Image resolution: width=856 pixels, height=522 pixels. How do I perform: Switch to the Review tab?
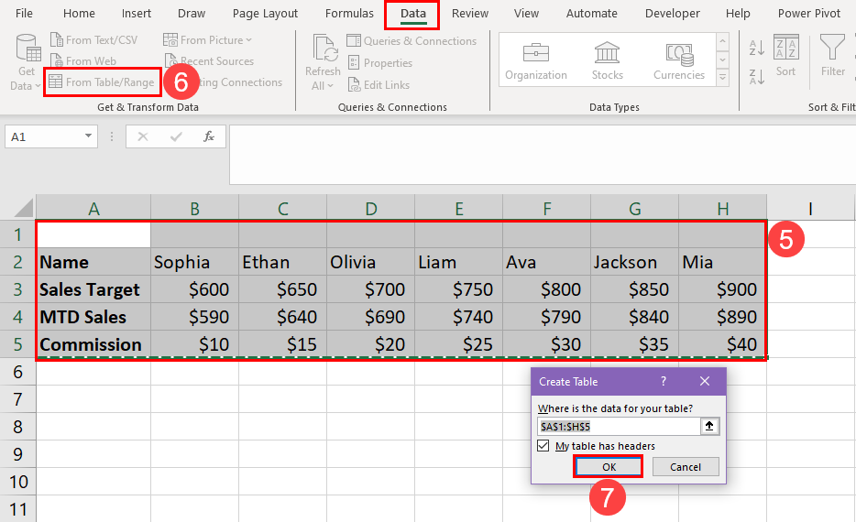coord(470,14)
